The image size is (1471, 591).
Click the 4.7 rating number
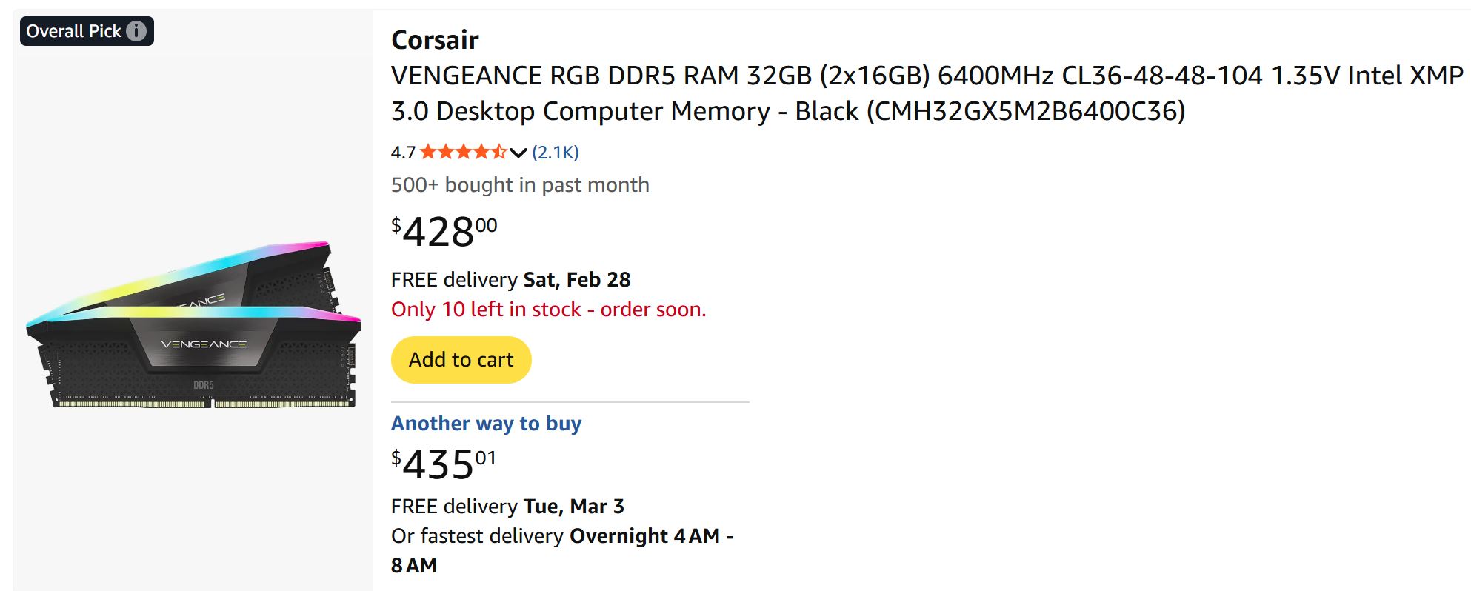tap(401, 151)
